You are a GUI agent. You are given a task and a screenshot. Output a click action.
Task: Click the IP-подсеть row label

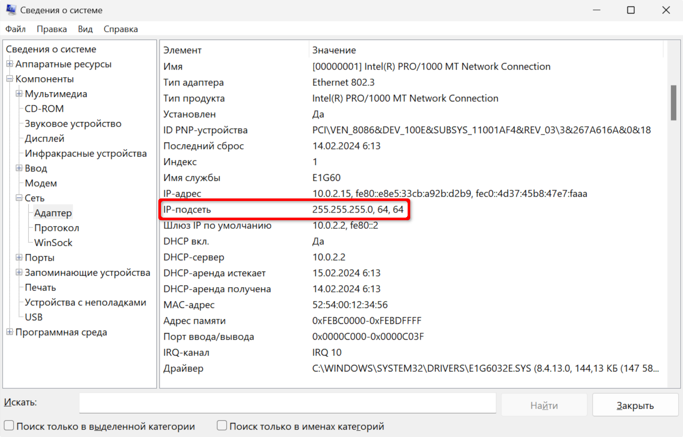(x=187, y=210)
